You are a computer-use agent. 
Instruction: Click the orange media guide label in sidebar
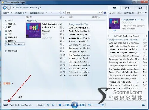(7, 84)
